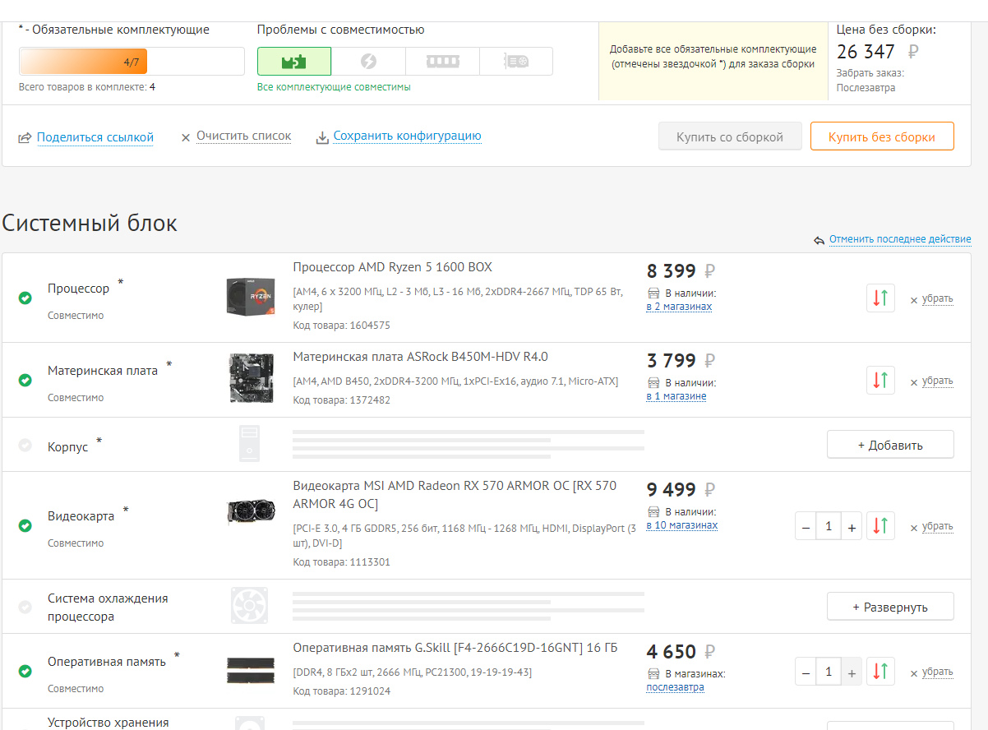Remove the Оперативная память with its убрать link

click(937, 672)
